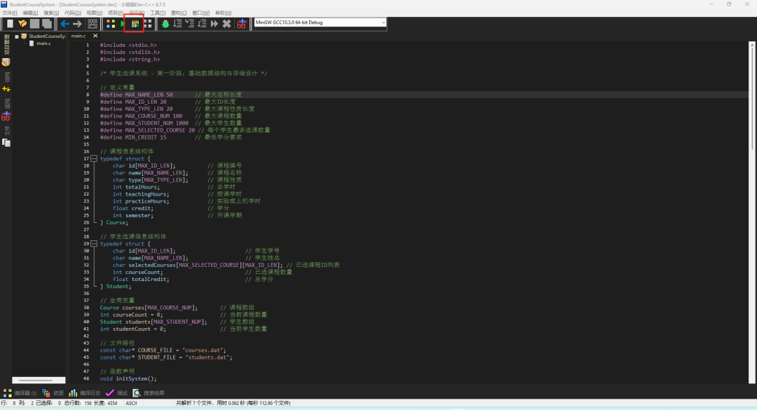Click the Add Watch glasses icon in toolbar
Viewport: 757px width, 410px height.
coord(242,24)
